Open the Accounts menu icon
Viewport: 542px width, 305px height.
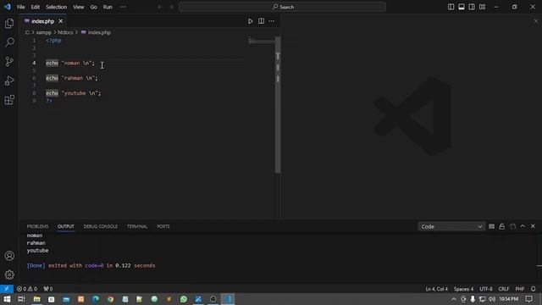[x=9, y=256]
